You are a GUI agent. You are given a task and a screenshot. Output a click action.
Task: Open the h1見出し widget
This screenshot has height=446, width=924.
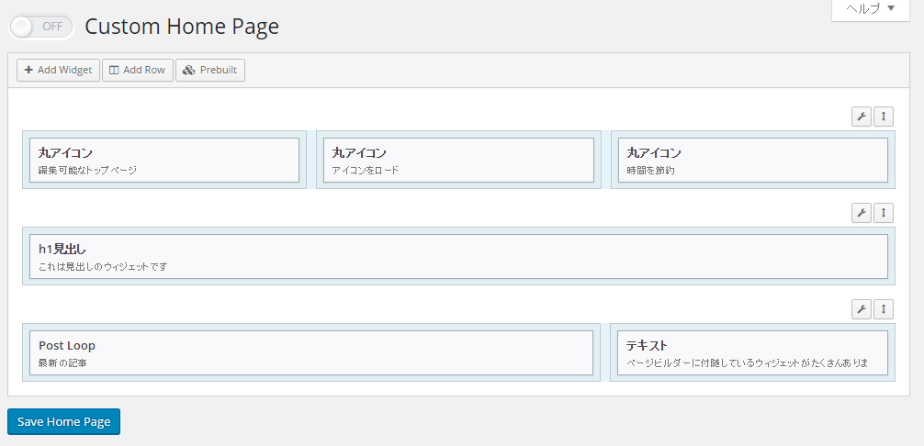(458, 257)
